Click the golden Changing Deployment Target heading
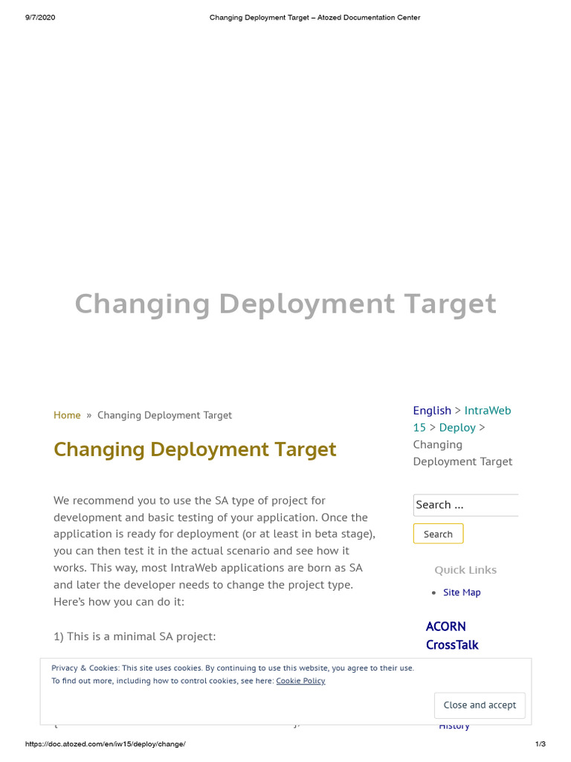The height and width of the screenshot is (762, 571). point(195,449)
